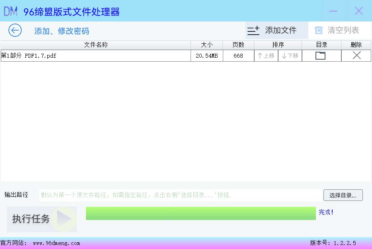The image size is (372, 249).
Task: Open the www.96dmeng.com website link
Action: (56, 243)
